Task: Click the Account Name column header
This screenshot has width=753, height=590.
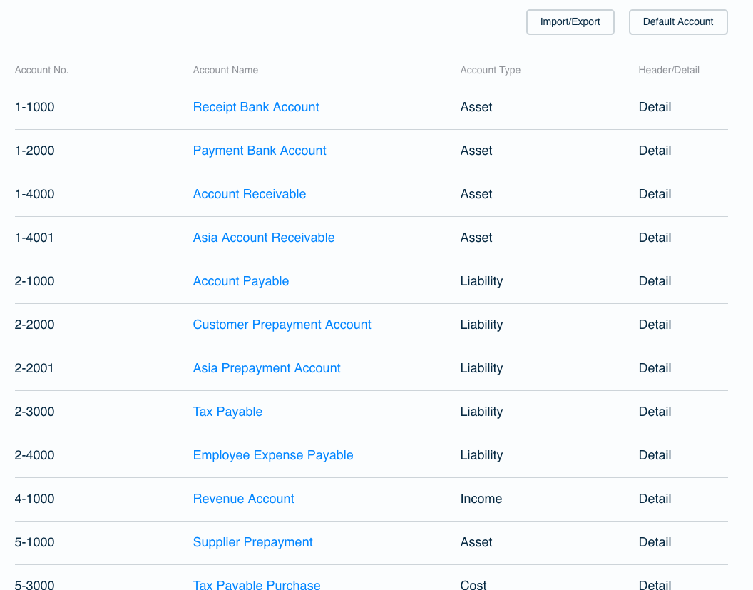Action: 225,70
